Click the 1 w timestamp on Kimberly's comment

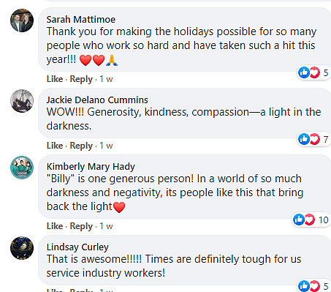[106, 226]
